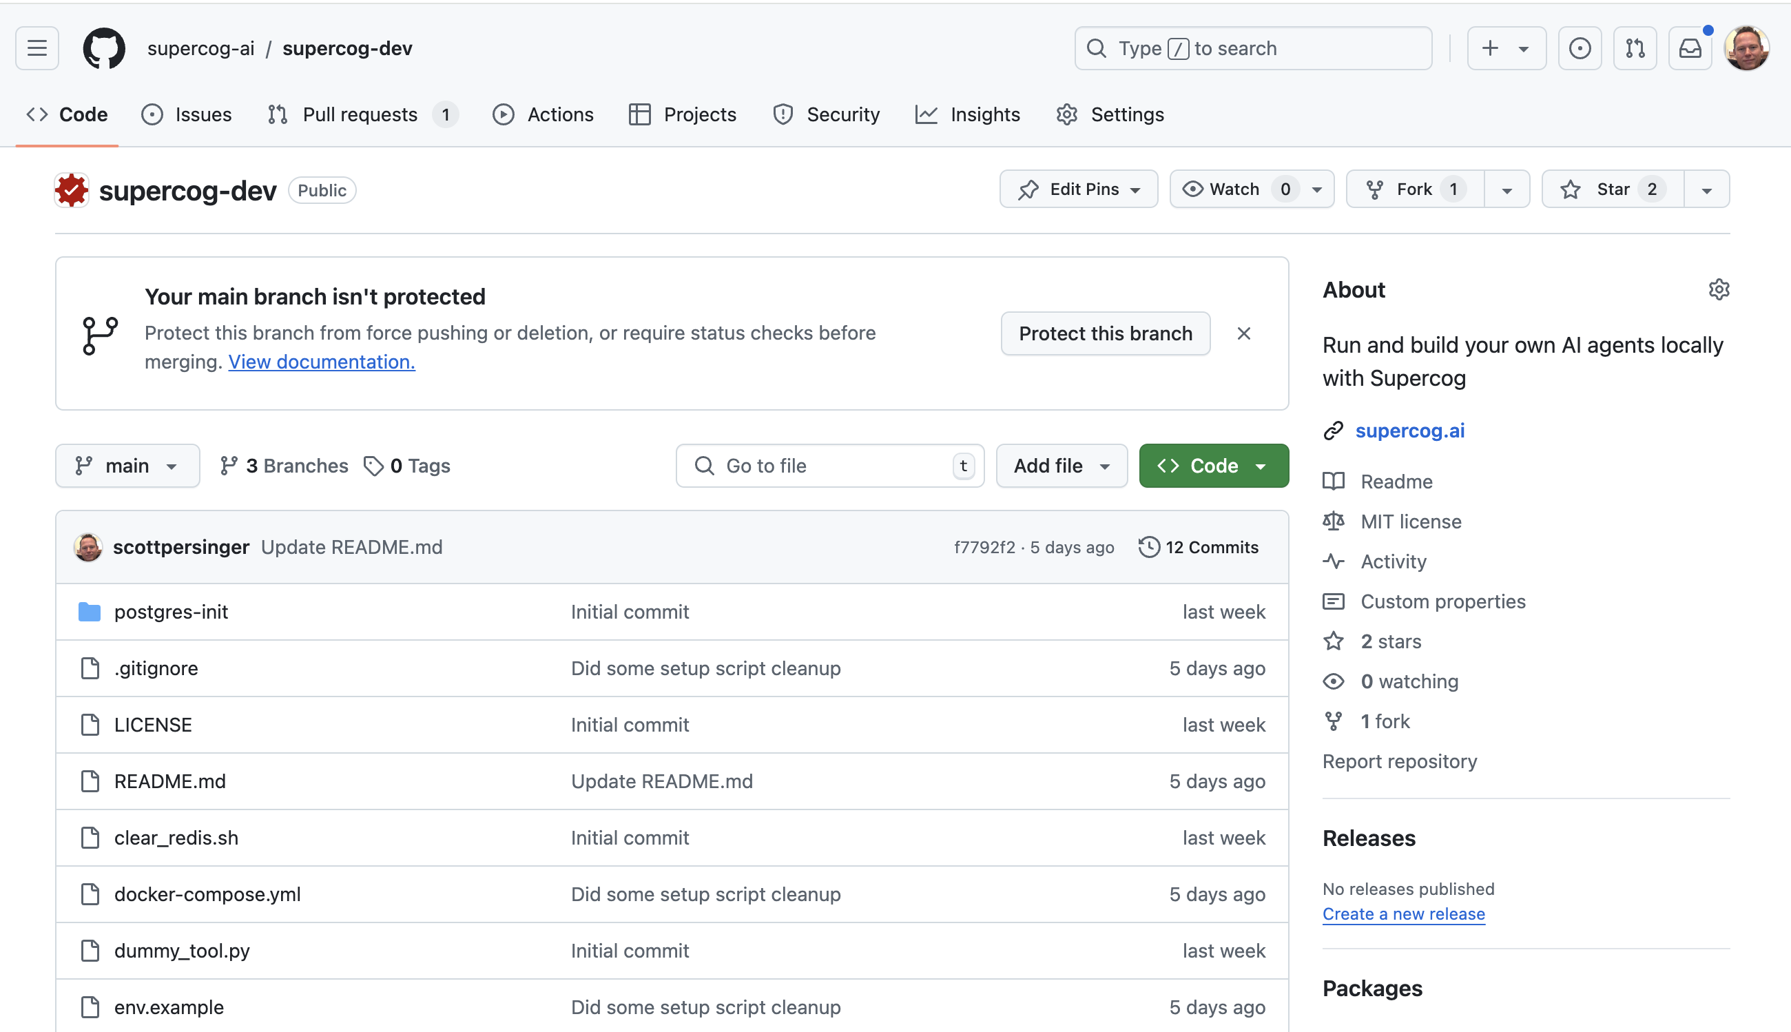Open Custom properties in About
This screenshot has height=1032, width=1791.
pos(1442,601)
